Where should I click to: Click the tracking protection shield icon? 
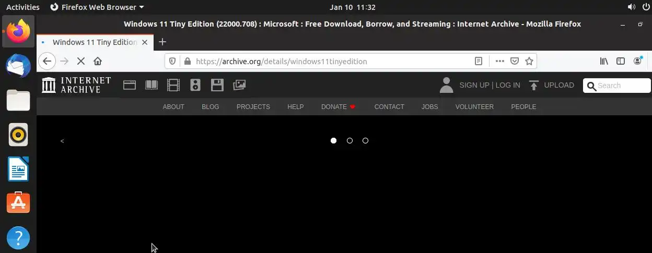point(172,61)
